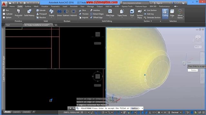Screen dimensions: 206x115
Task: Switch to the Parametric ribbon tab
Action: tap(55, 6)
